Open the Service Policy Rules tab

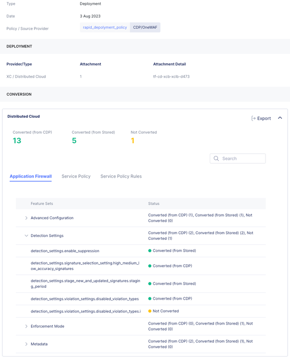121,176
